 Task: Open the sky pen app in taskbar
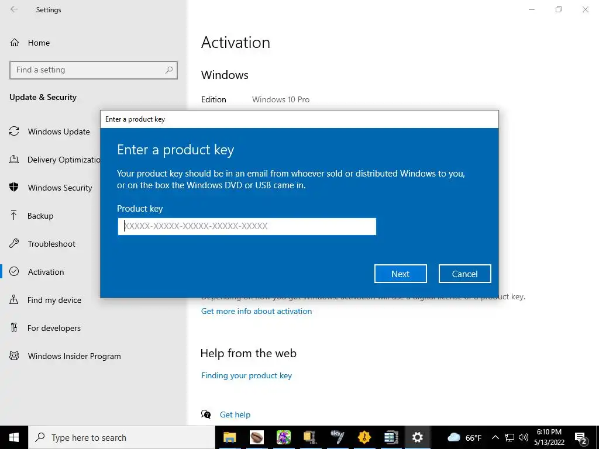click(x=338, y=437)
